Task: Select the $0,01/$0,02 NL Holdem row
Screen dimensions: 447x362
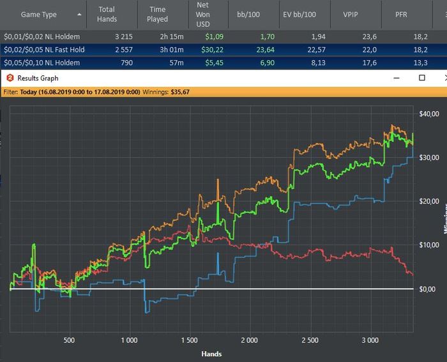Action: point(223,37)
